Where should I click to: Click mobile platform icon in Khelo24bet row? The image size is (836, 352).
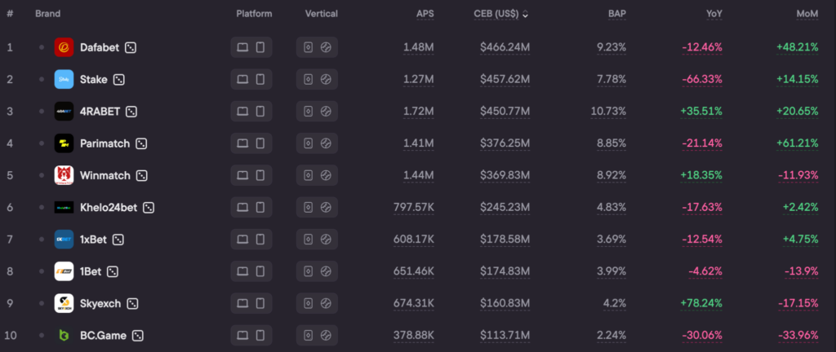pyautogui.click(x=260, y=208)
